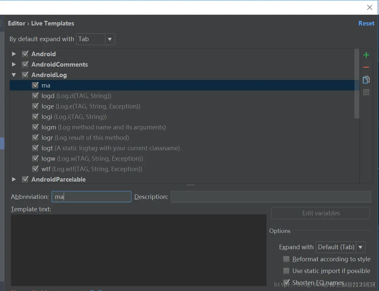Toggle the Android group checkbox

[25, 54]
